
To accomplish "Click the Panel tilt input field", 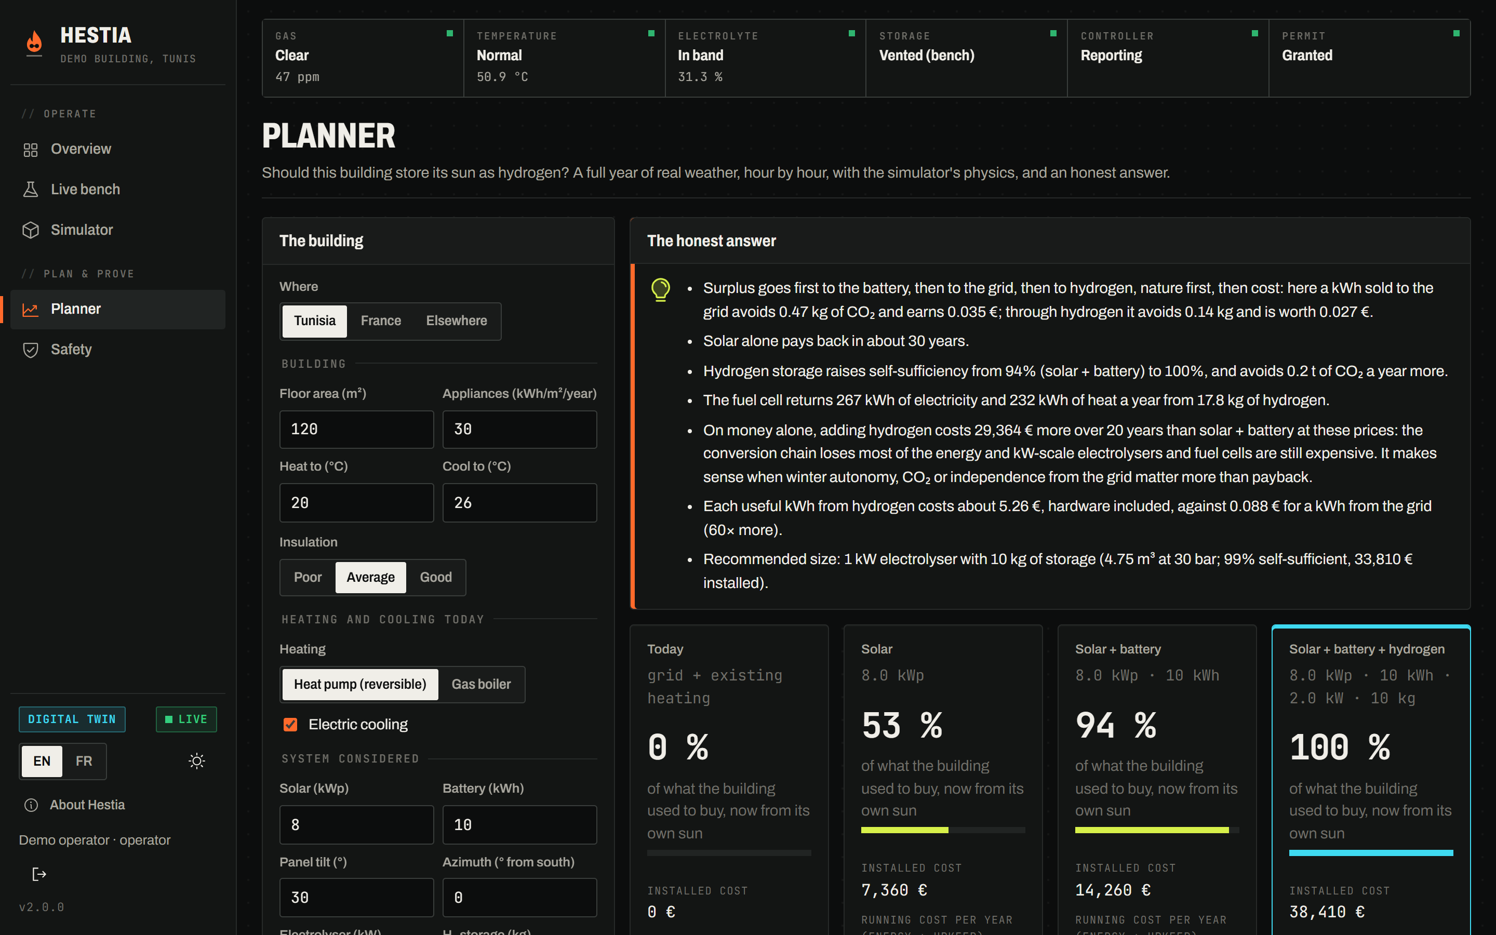I will pyautogui.click(x=357, y=898).
